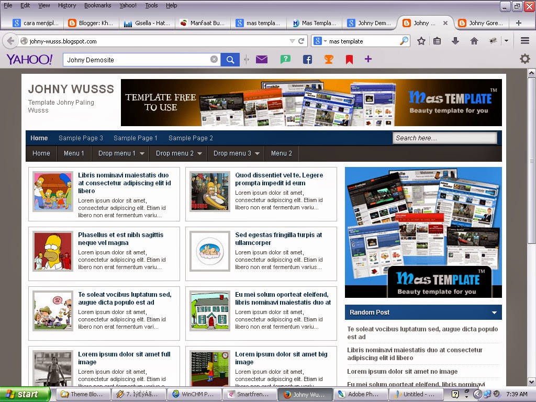This screenshot has height=402, width=536.
Task: Click the Google search engine icon in search box
Action: click(318, 41)
